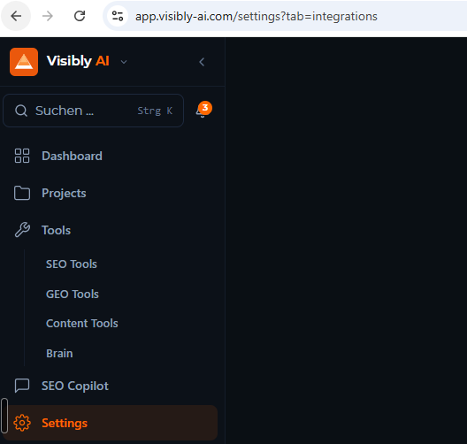The width and height of the screenshot is (467, 444).
Task: Click the SEO Copilot chat bubble icon
Action: pos(22,386)
